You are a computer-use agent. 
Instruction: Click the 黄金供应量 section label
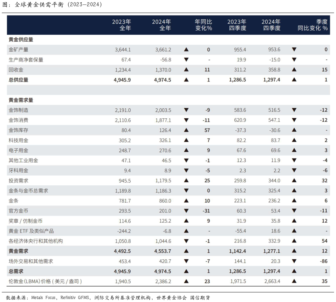click(20, 40)
